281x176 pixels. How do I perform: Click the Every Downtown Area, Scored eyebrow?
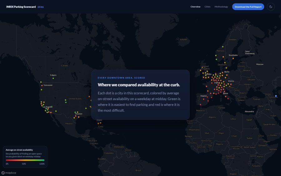pos(121,78)
